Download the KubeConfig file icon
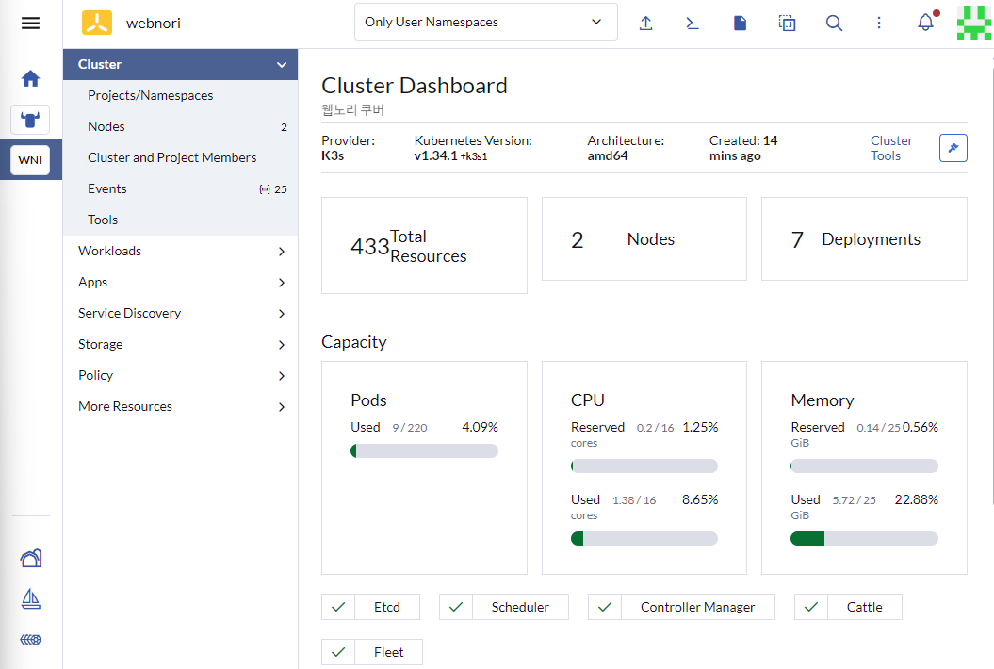The width and height of the screenshot is (994, 669). [740, 24]
